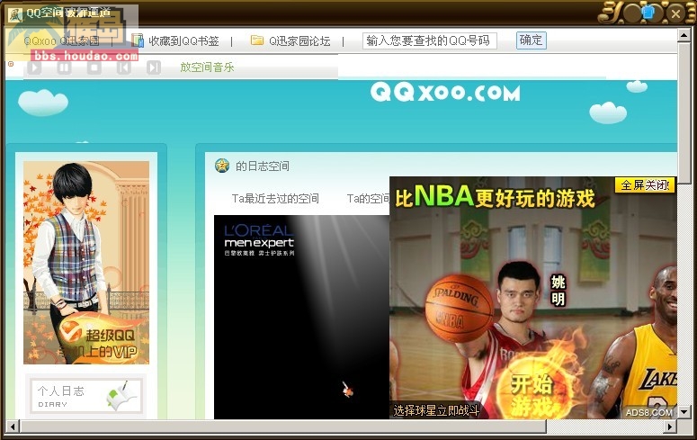This screenshot has height=440, width=697.
Task: Click the pen and book icon in 个人日志
Action: (121, 396)
